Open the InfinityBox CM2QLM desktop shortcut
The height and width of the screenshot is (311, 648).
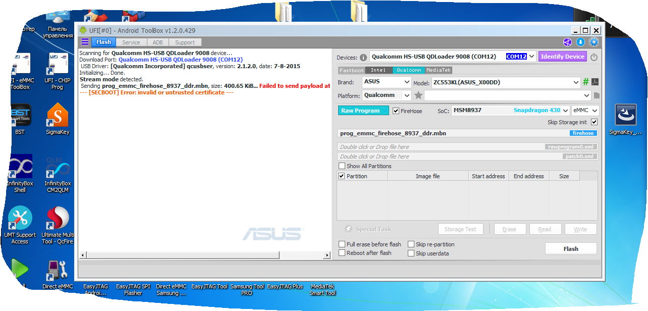click(x=58, y=173)
